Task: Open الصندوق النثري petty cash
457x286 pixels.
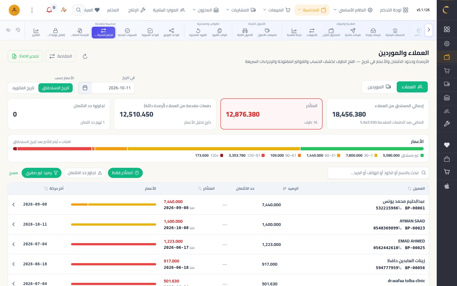Action: (x=331, y=32)
